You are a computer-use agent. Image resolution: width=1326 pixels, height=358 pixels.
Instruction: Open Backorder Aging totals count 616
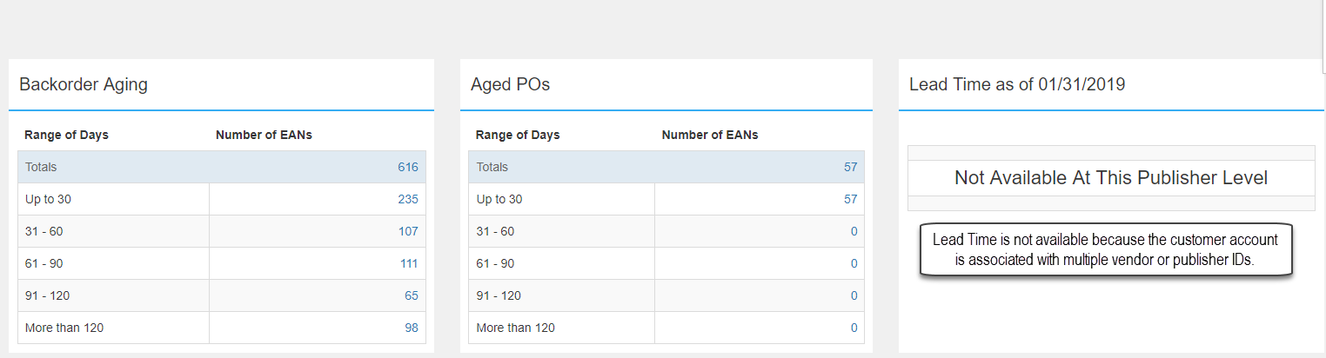click(x=407, y=167)
